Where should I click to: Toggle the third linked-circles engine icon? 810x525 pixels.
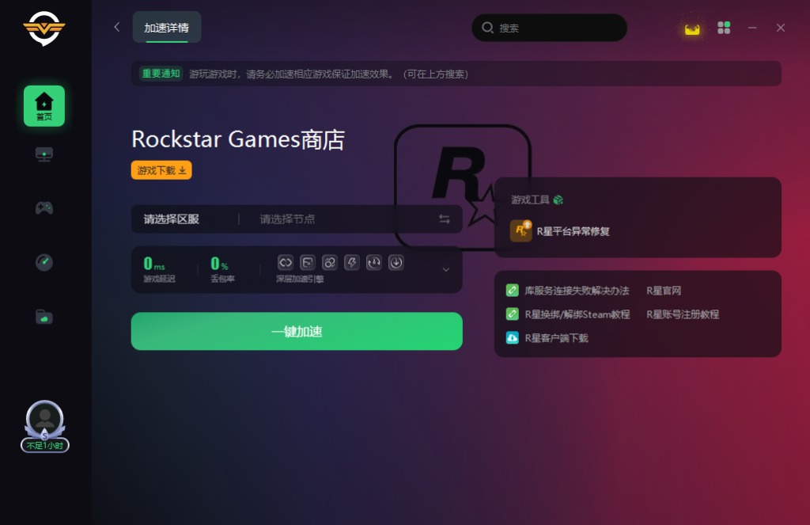(x=330, y=263)
